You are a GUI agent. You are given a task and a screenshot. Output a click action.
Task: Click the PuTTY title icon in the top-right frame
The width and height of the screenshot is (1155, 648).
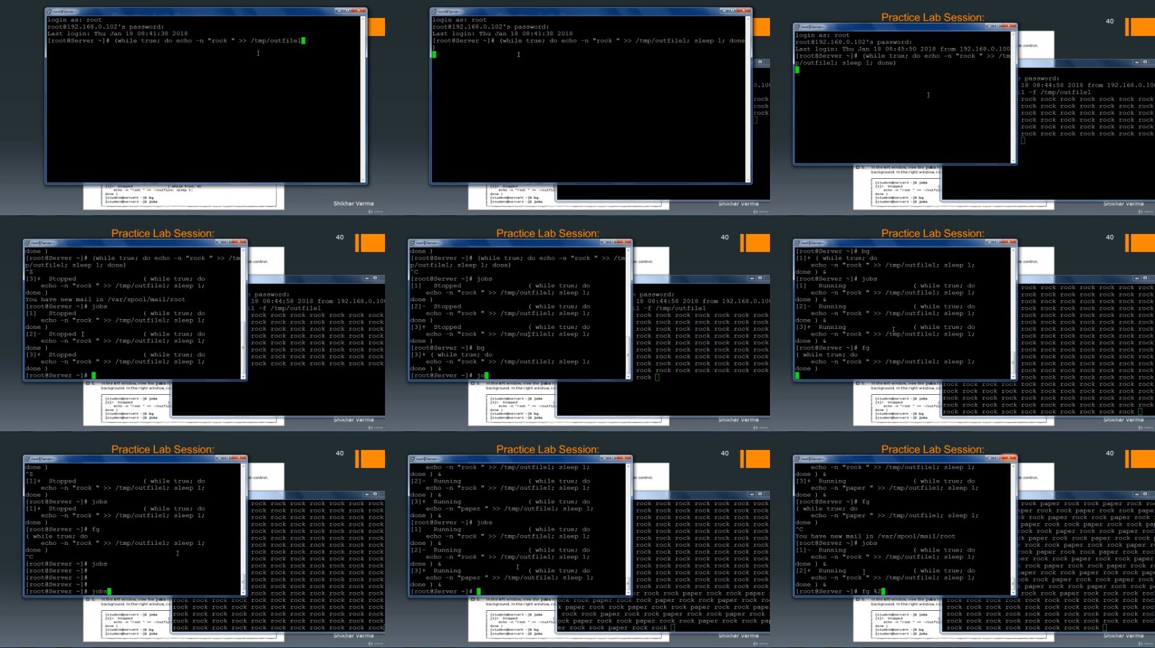coord(798,27)
